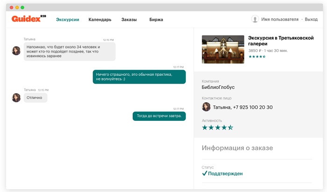
Task: Log out using the Выход link
Action: 311,20
